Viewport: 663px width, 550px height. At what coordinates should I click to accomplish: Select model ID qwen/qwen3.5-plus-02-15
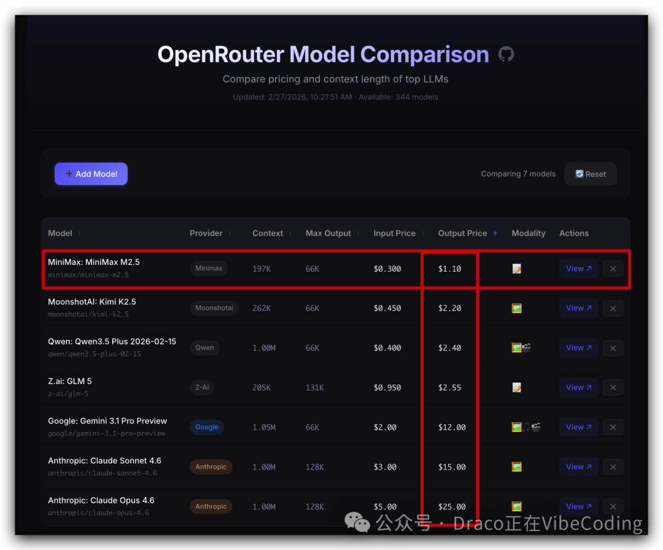pyautogui.click(x=95, y=354)
